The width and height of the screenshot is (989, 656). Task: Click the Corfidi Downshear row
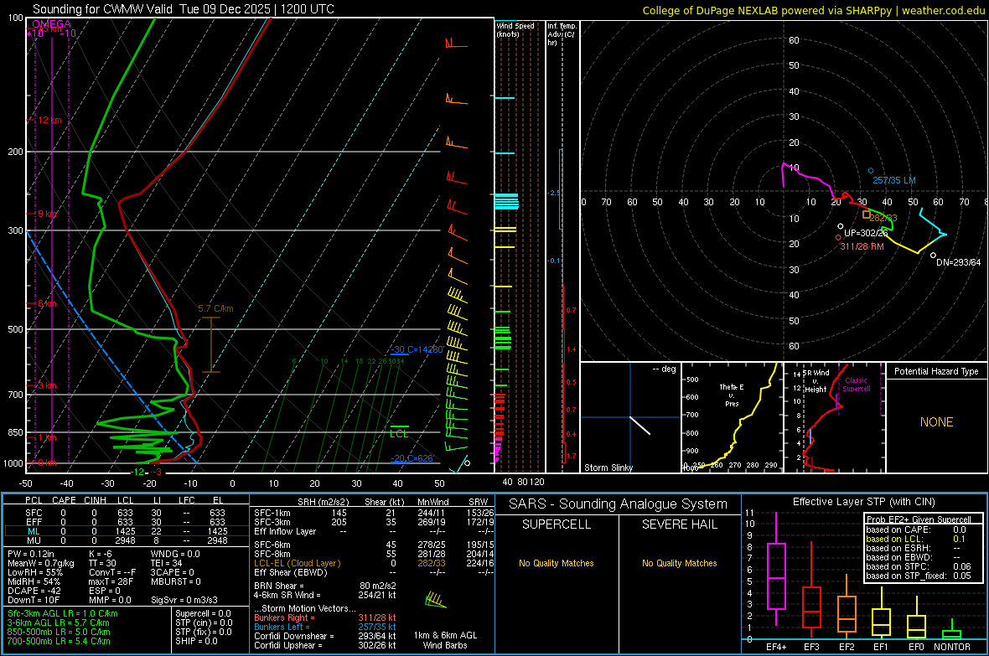(x=325, y=636)
